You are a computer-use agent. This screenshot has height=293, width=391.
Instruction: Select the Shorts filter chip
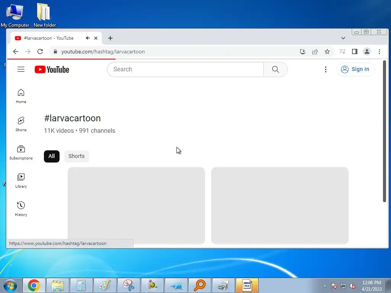(x=76, y=156)
